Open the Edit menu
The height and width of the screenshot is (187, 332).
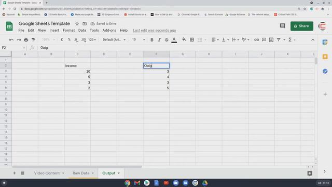pos(31,30)
